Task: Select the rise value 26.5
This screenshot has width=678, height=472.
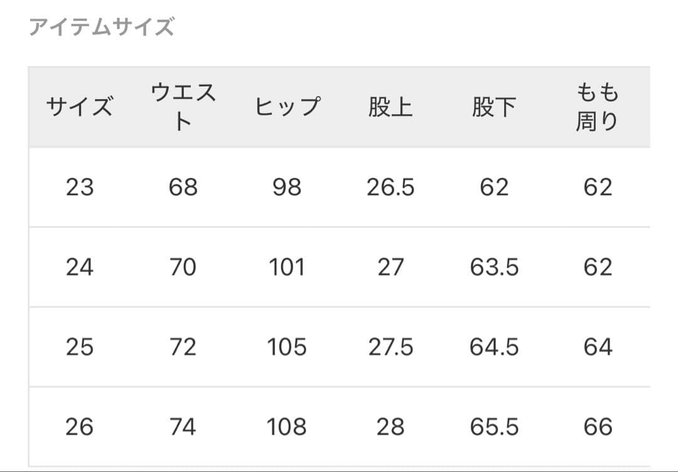Action: [x=390, y=187]
